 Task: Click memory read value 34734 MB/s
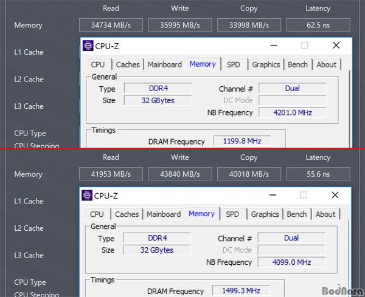point(111,25)
